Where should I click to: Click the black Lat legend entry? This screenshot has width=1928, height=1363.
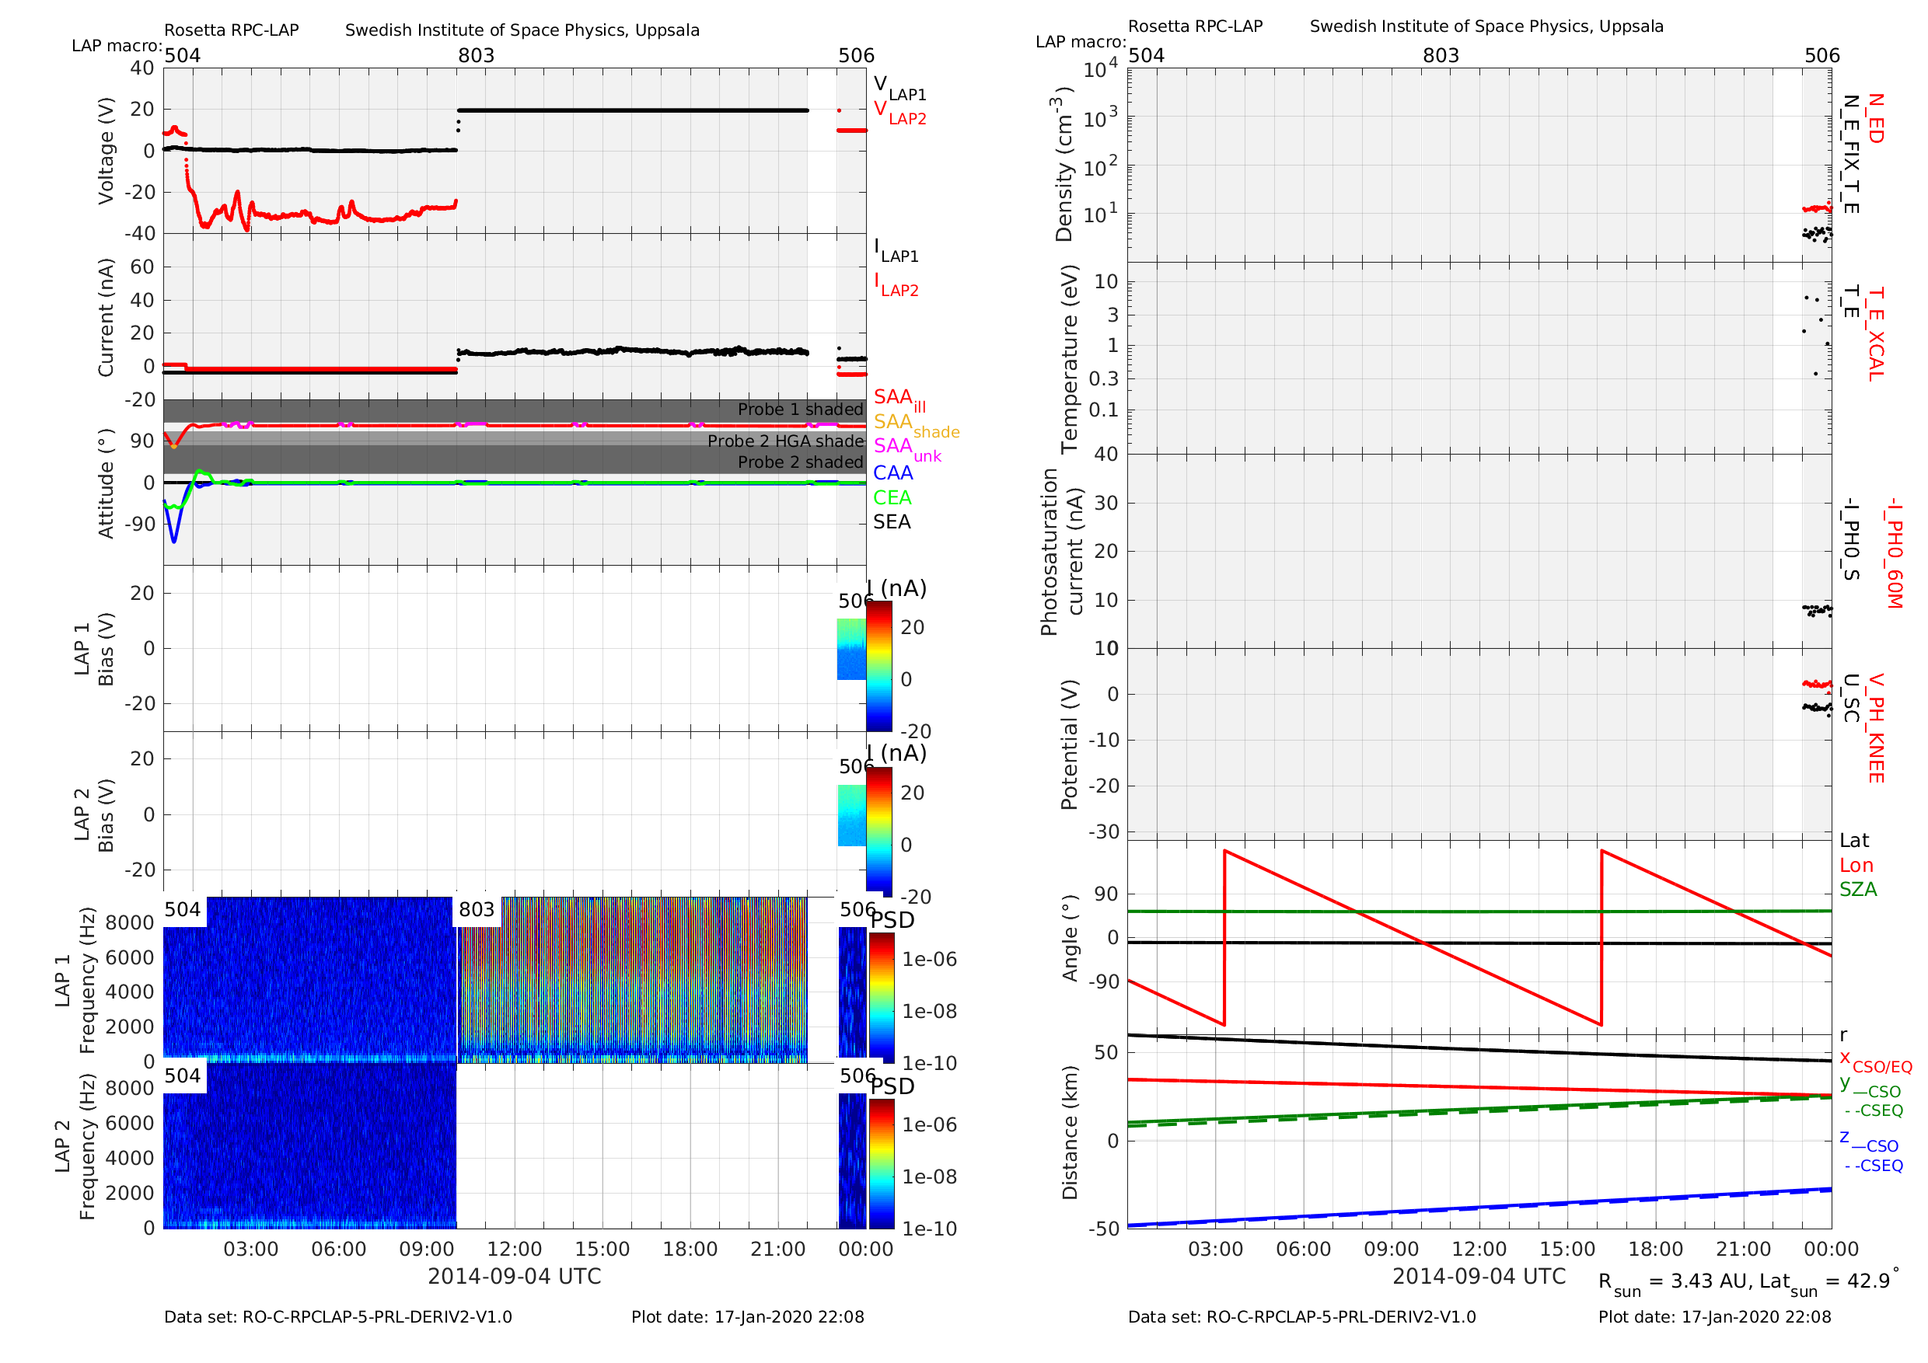coord(1854,841)
